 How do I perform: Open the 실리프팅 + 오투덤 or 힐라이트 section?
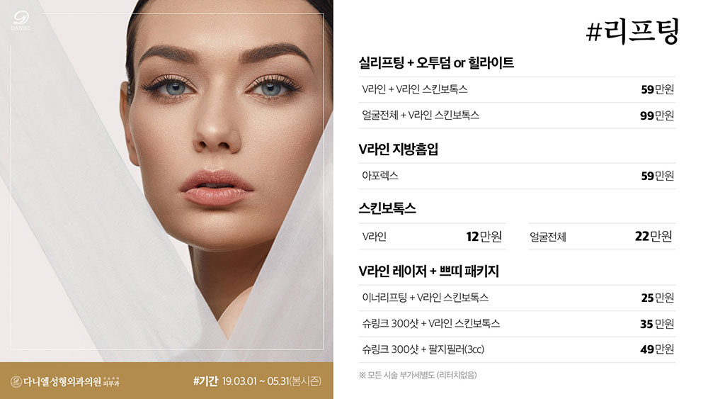435,62
